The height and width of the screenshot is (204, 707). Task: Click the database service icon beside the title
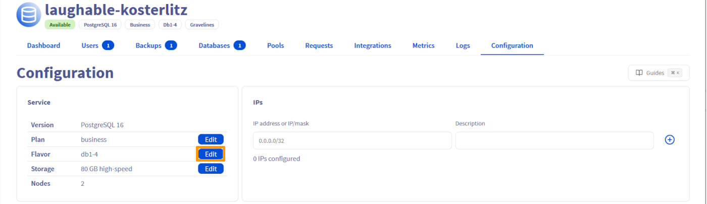pyautogui.click(x=29, y=15)
